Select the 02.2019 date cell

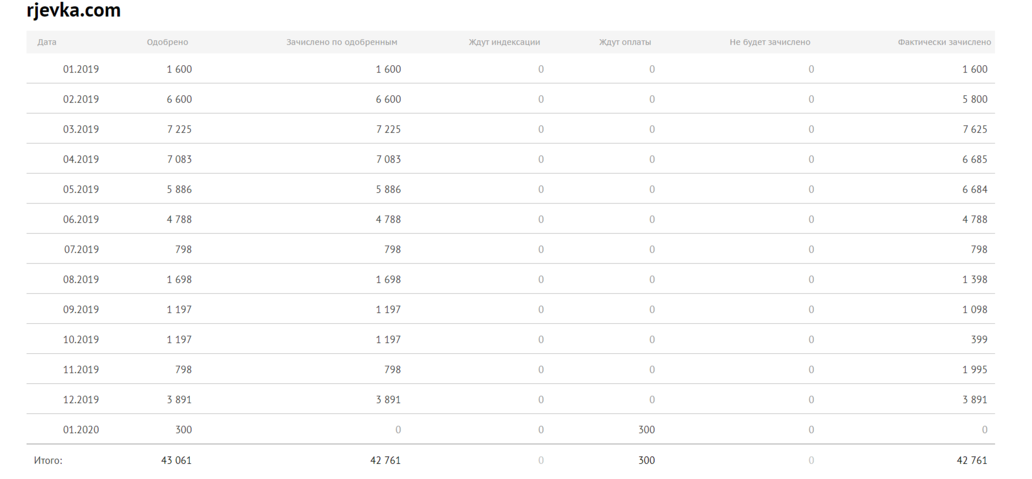[81, 99]
